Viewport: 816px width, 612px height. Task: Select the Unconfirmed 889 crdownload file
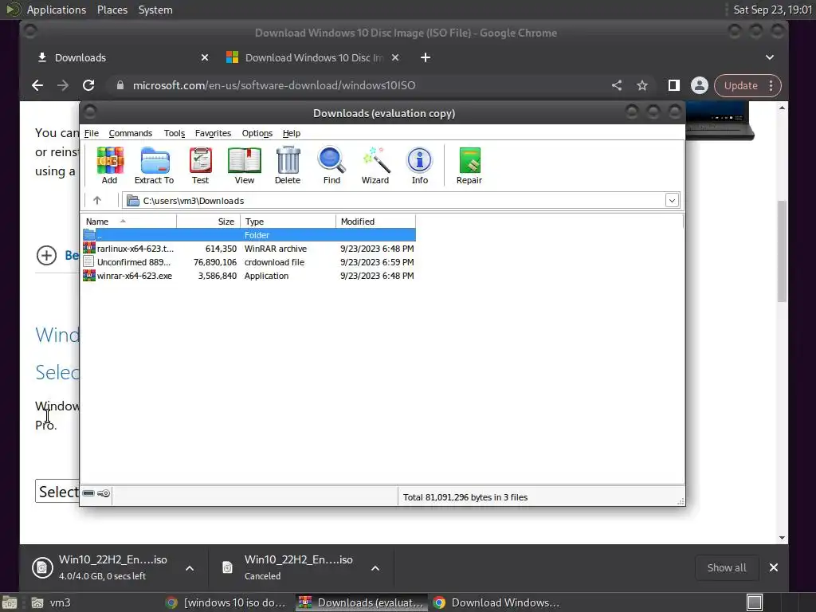tap(249, 262)
